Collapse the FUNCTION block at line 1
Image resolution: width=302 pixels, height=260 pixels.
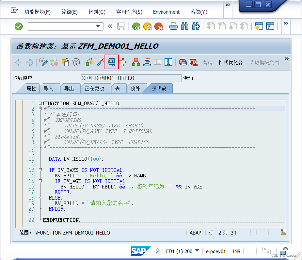(40, 103)
